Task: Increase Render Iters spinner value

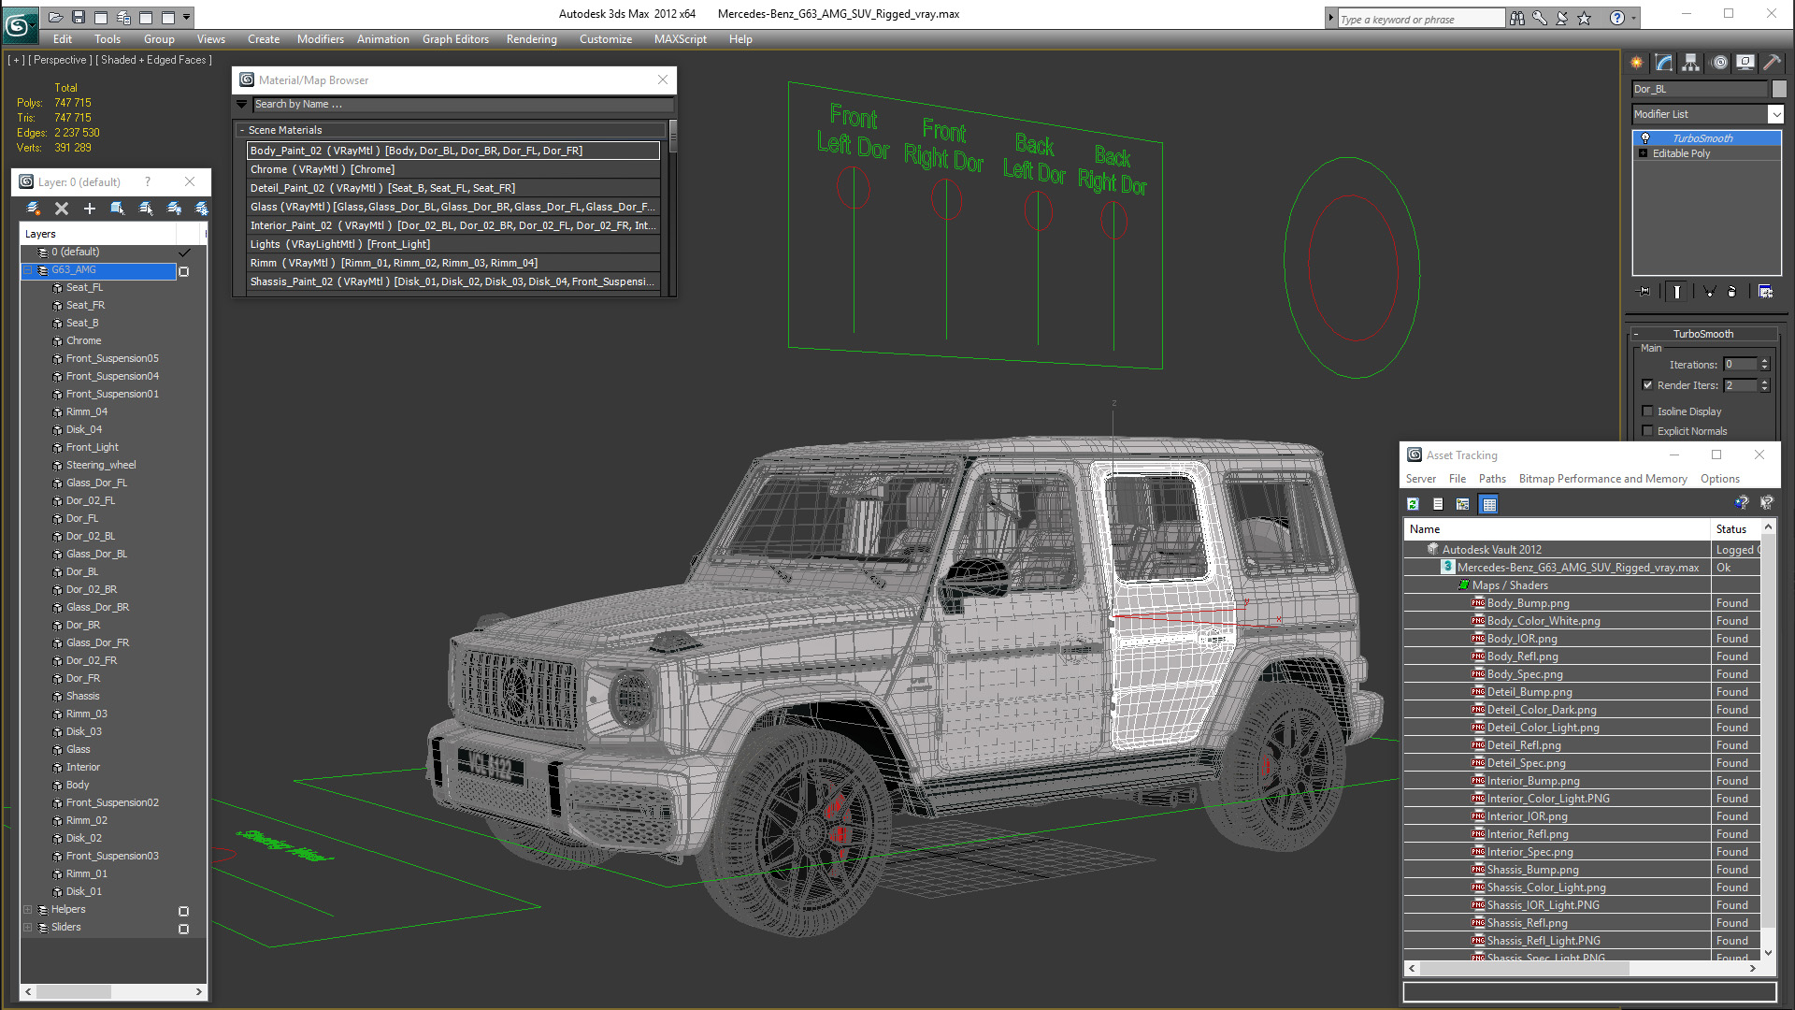Action: 1765,382
